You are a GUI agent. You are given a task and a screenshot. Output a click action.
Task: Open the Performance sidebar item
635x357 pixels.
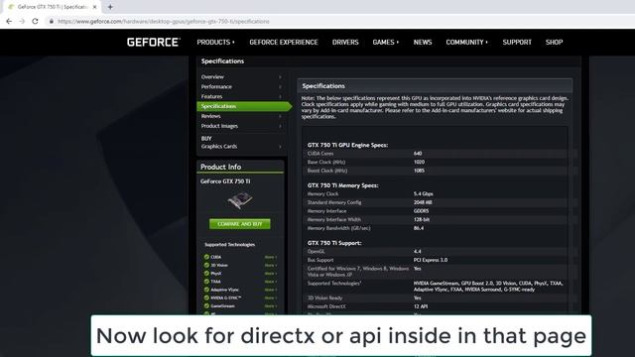(216, 86)
